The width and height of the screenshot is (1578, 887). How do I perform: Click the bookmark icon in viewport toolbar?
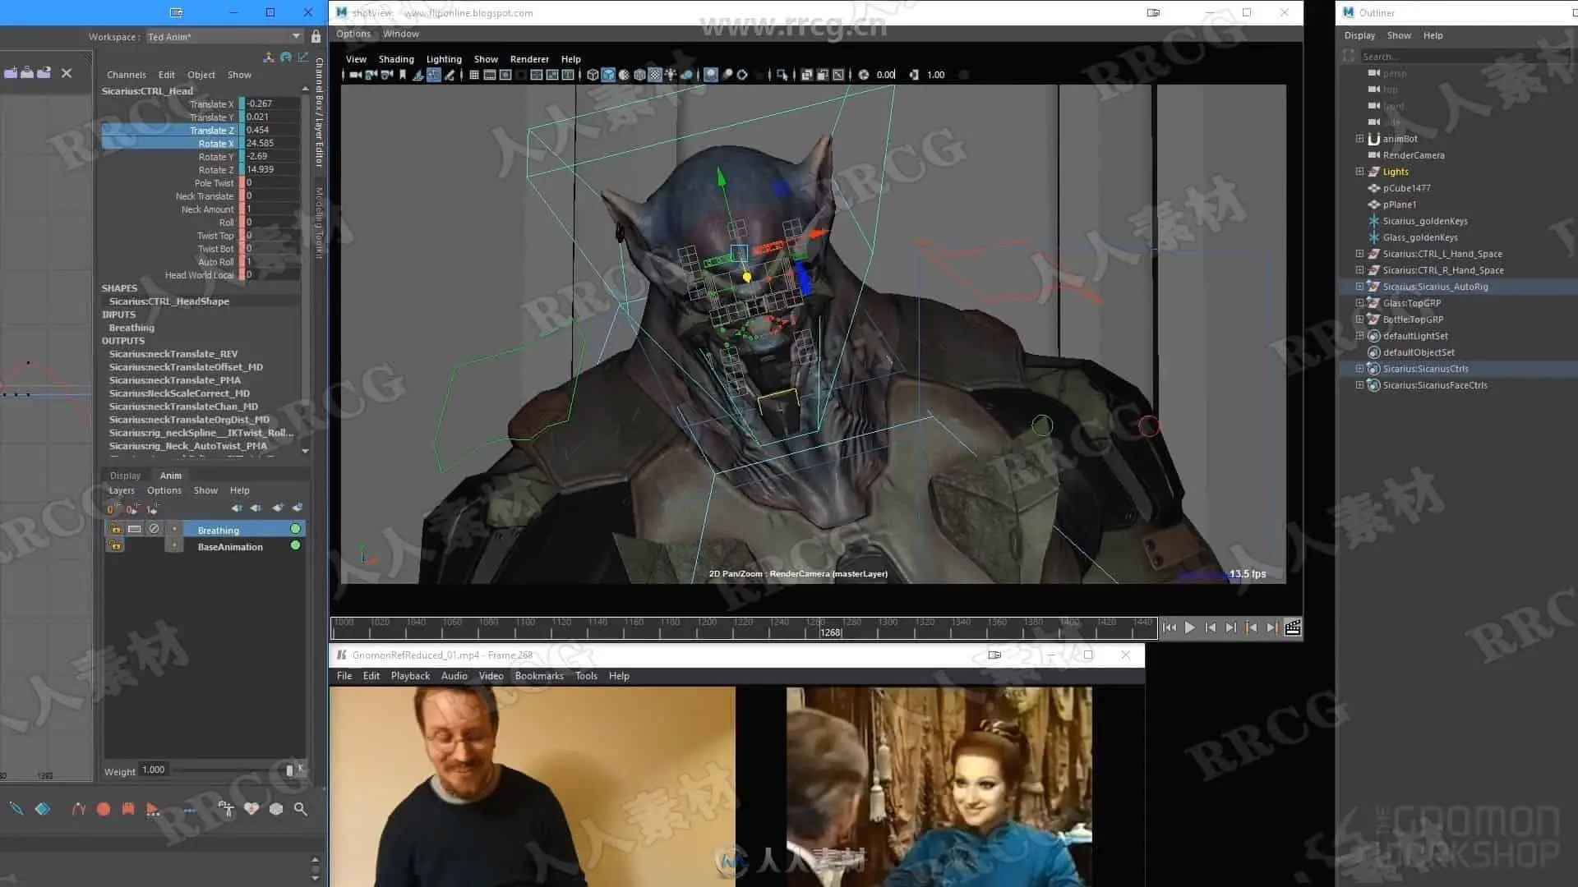tap(403, 75)
